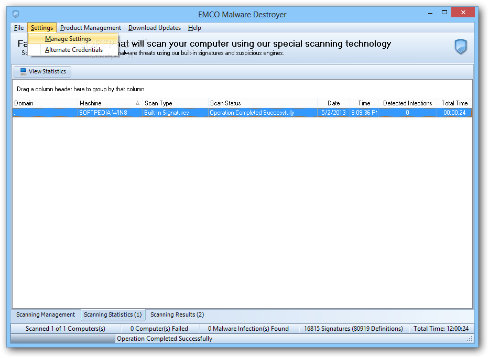Image resolution: width=489 pixels, height=358 pixels.
Task: Sort by the Scan Status column header
Action: pyautogui.click(x=263, y=103)
